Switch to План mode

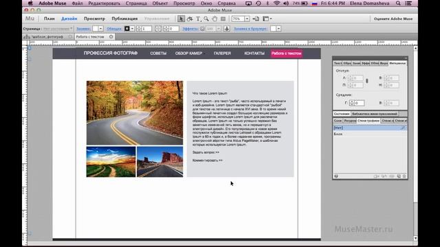pos(49,19)
